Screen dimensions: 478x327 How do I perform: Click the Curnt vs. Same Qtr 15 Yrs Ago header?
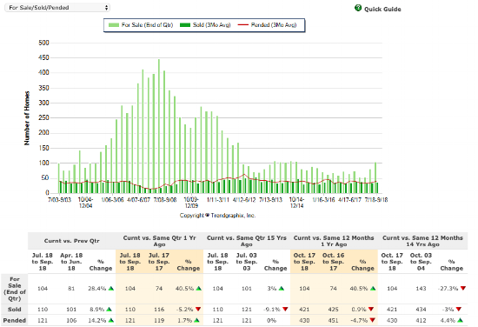[x=247, y=241]
